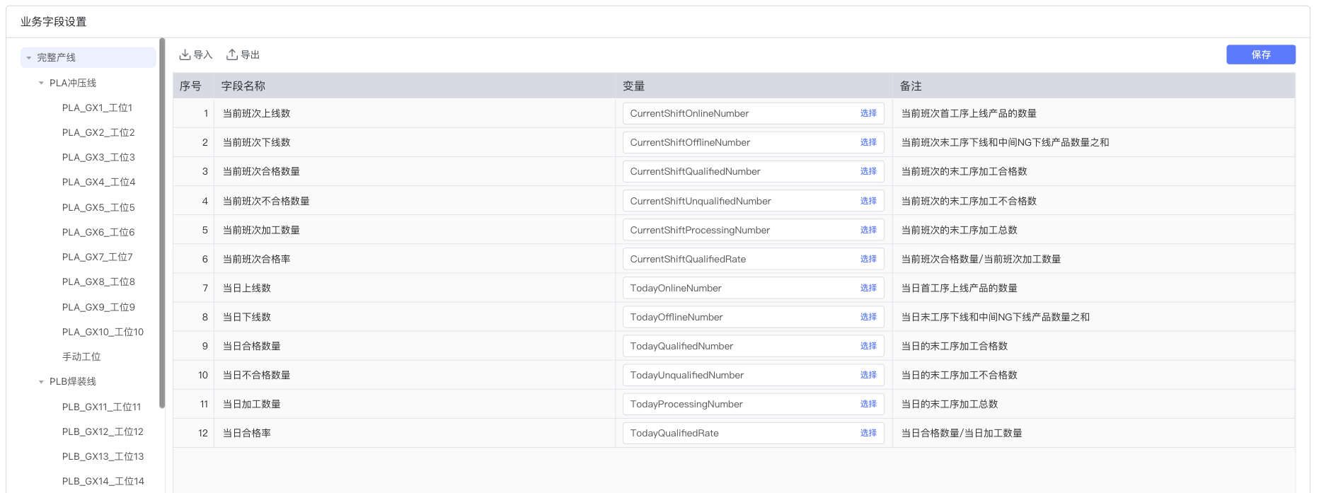Click 选择 link for CurrentShiftOnlineNumber
The width and height of the screenshot is (1319, 493).
(x=868, y=114)
